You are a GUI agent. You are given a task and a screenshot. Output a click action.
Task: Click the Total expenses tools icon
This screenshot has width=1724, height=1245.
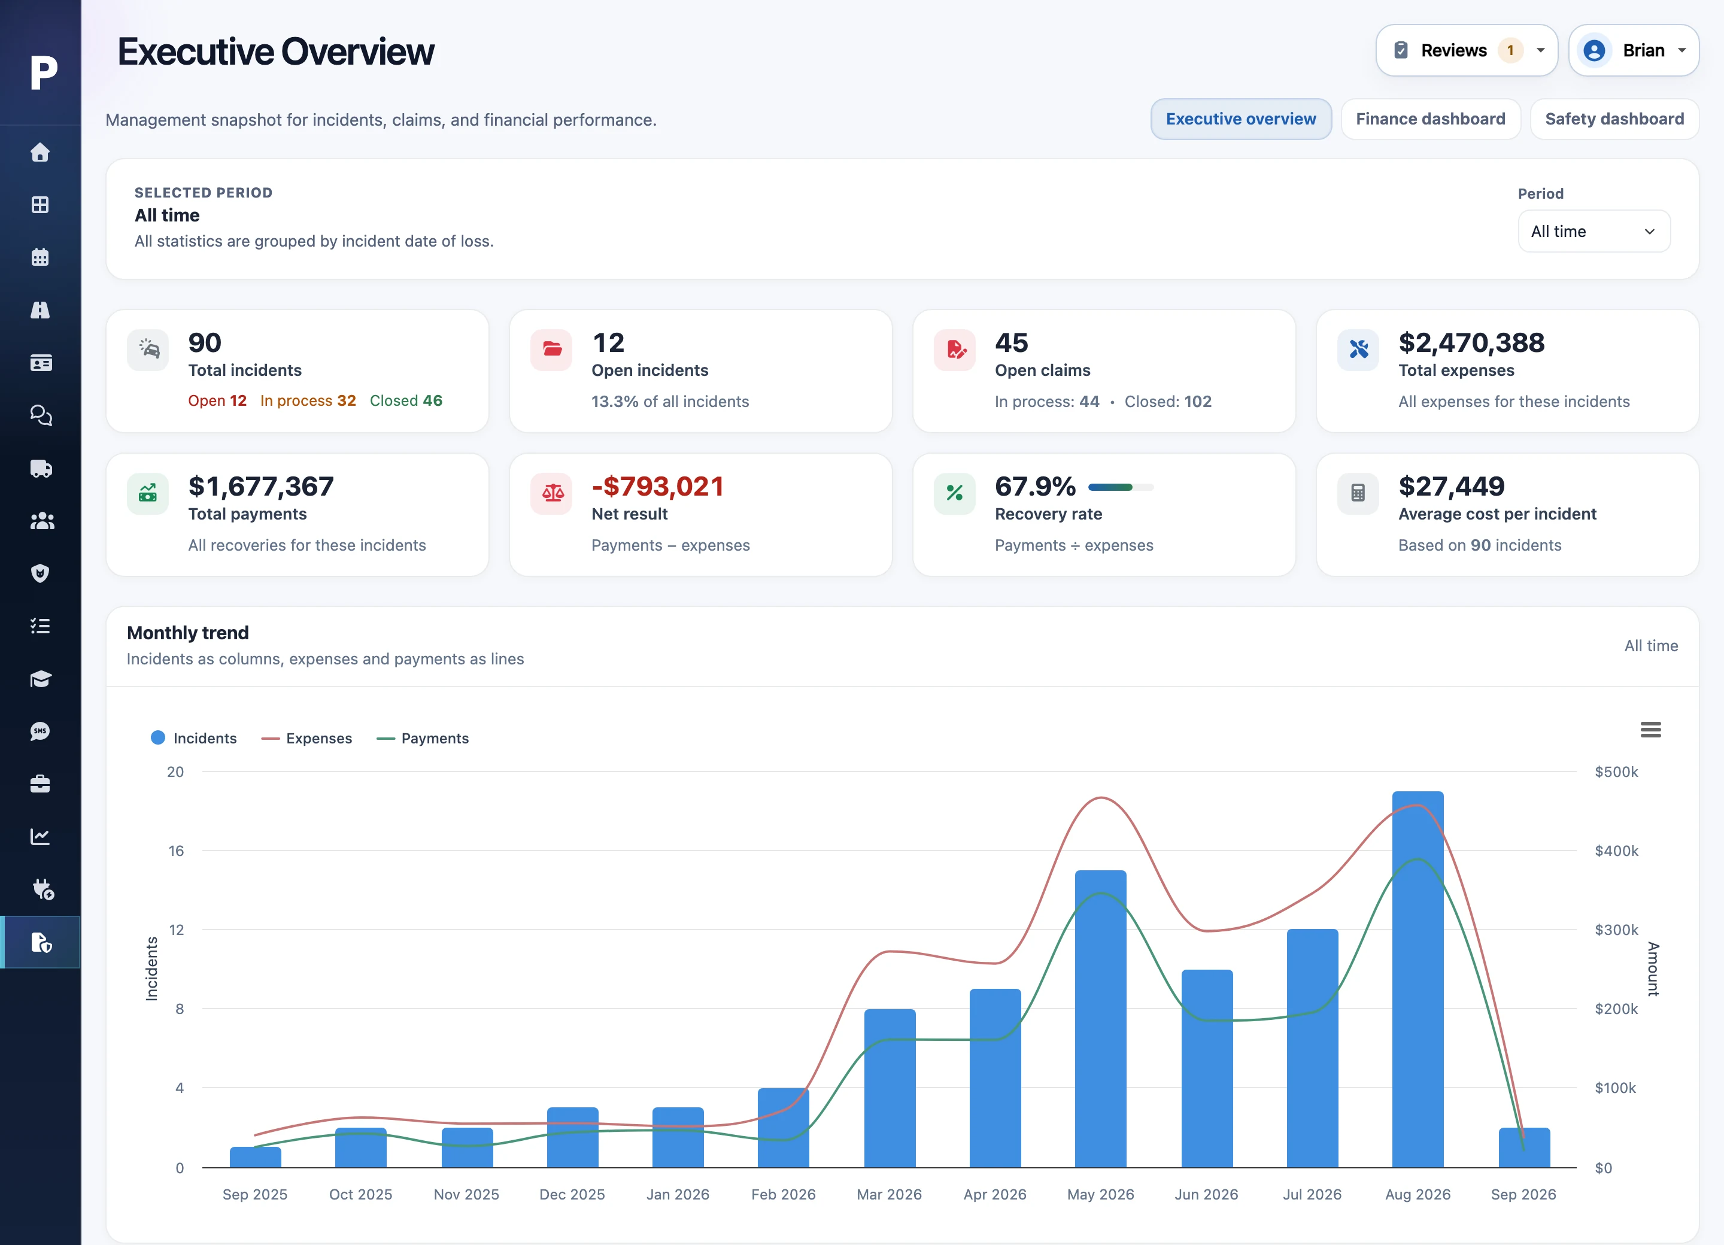(1358, 350)
